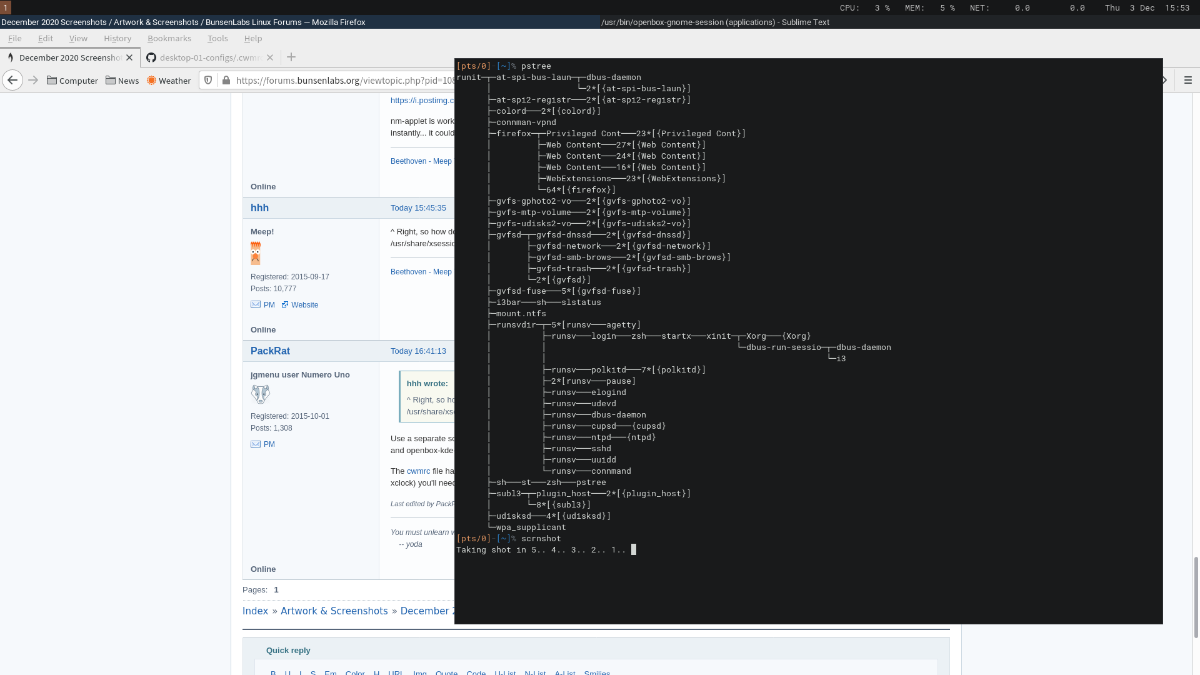
Task: Click 'Taking shot in 5.. 4..' terminal line
Action: (x=541, y=550)
